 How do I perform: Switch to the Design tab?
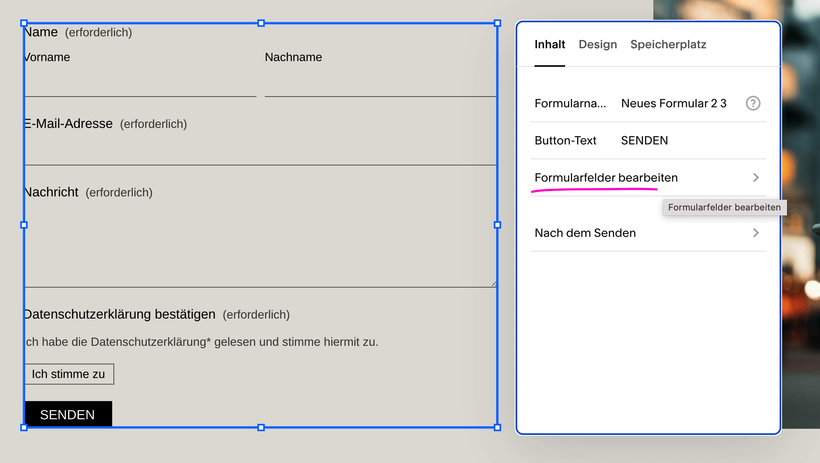tap(598, 45)
